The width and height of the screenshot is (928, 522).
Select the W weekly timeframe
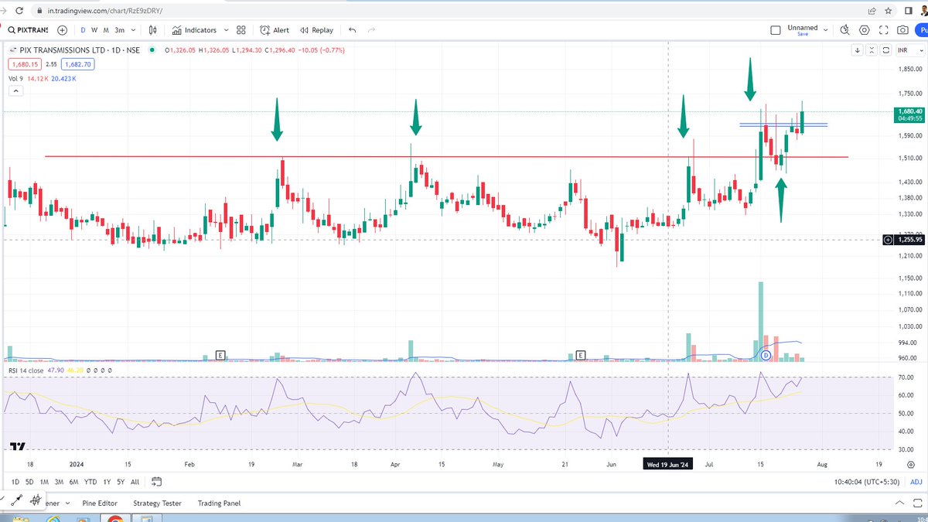(94, 30)
